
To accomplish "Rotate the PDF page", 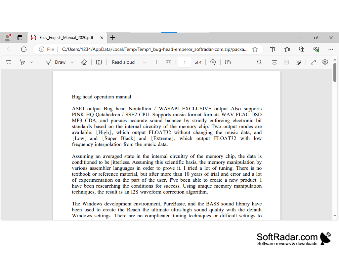I will pyautogui.click(x=213, y=62).
